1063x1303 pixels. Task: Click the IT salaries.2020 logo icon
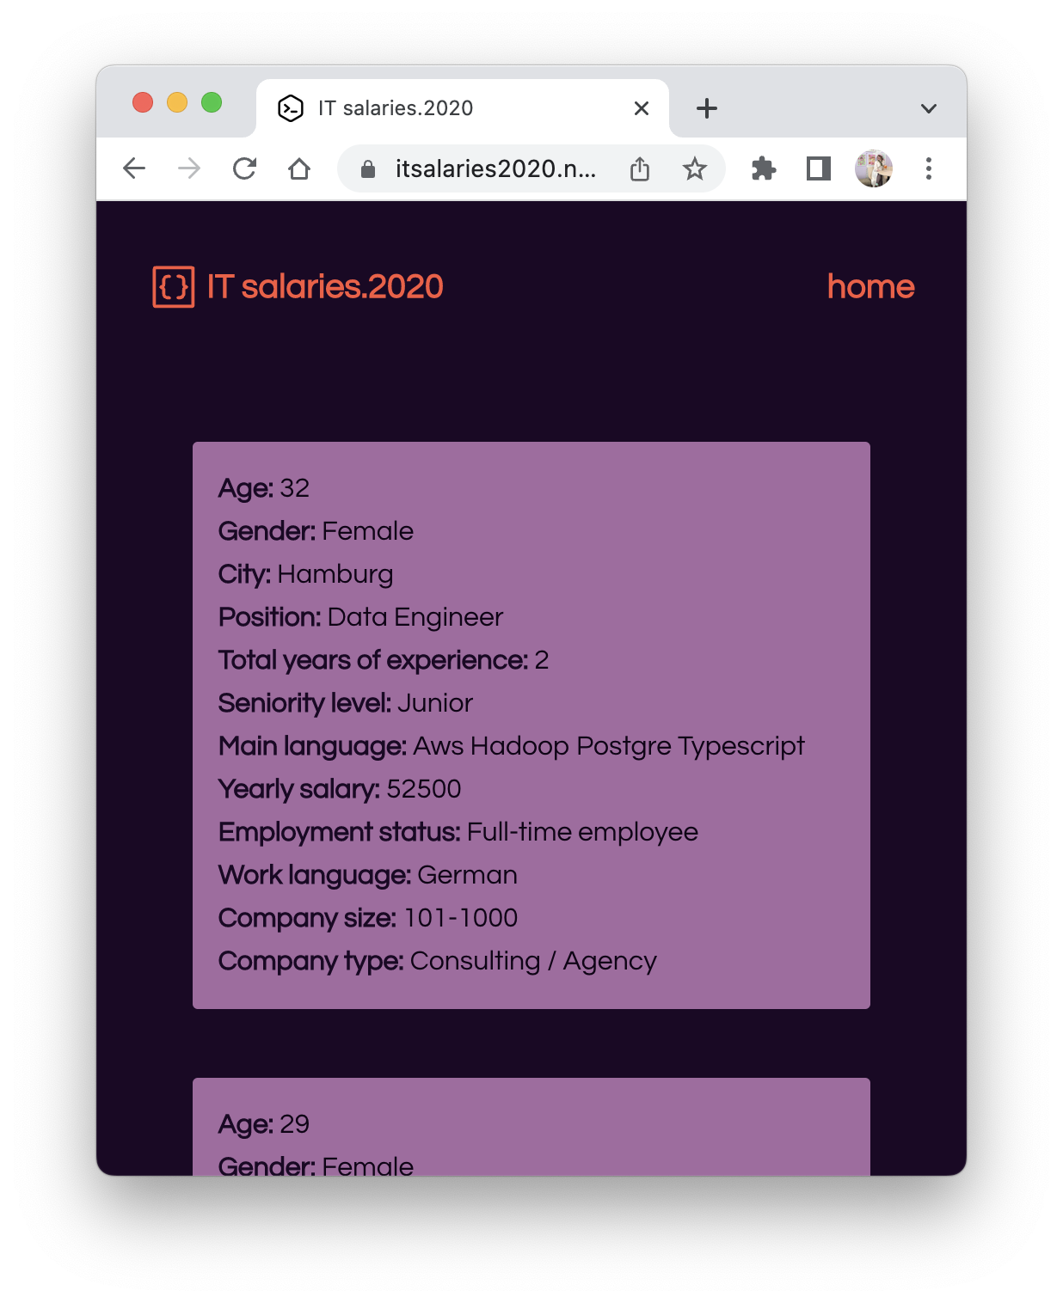point(173,287)
